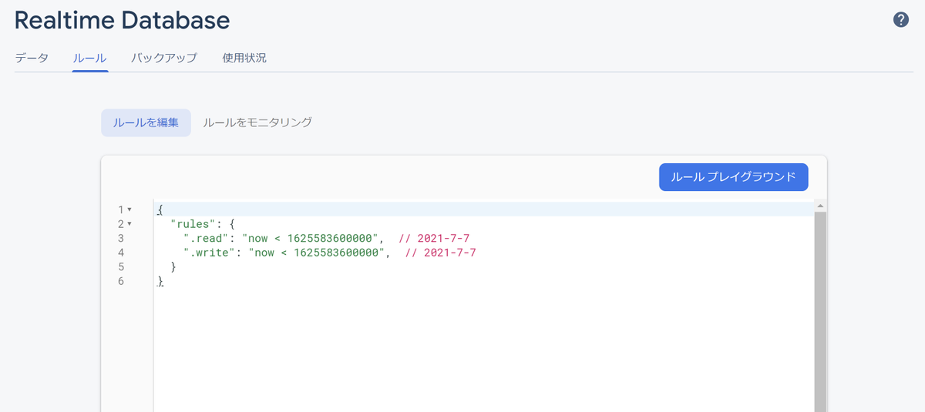The height and width of the screenshot is (412, 925).
Task: Switch to the データ tab
Action: tap(32, 58)
